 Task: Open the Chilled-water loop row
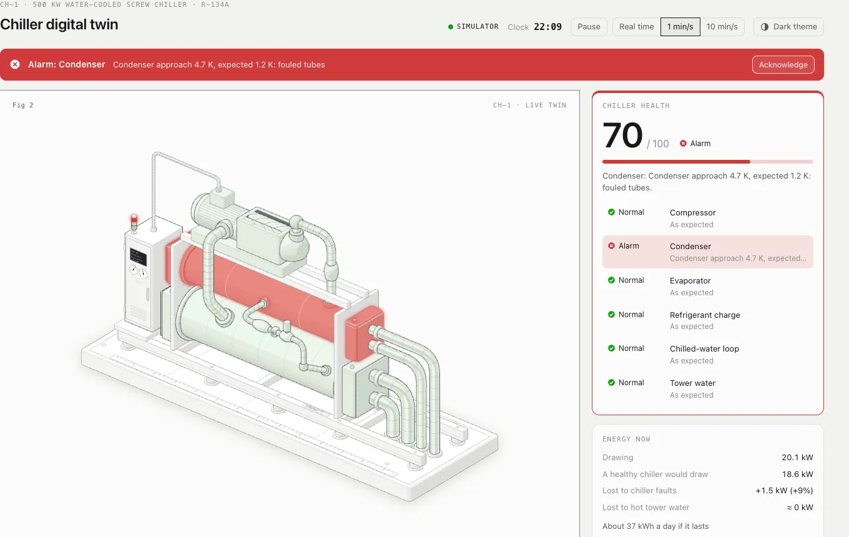(708, 355)
